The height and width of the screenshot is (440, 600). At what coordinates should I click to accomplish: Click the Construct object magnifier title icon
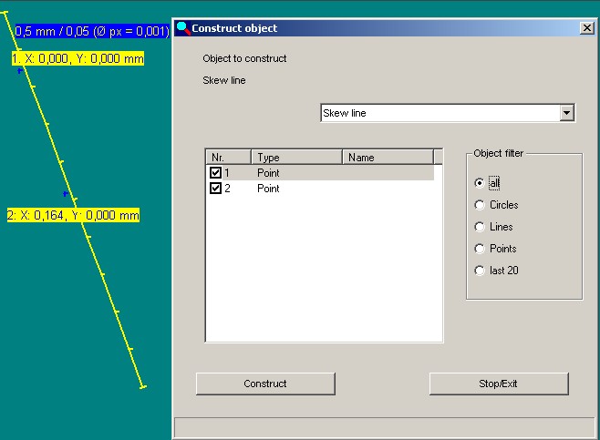183,28
